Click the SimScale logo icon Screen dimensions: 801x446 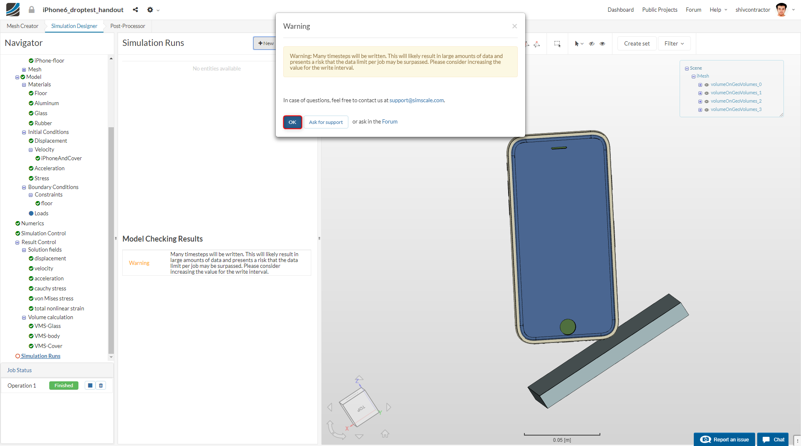click(x=13, y=9)
